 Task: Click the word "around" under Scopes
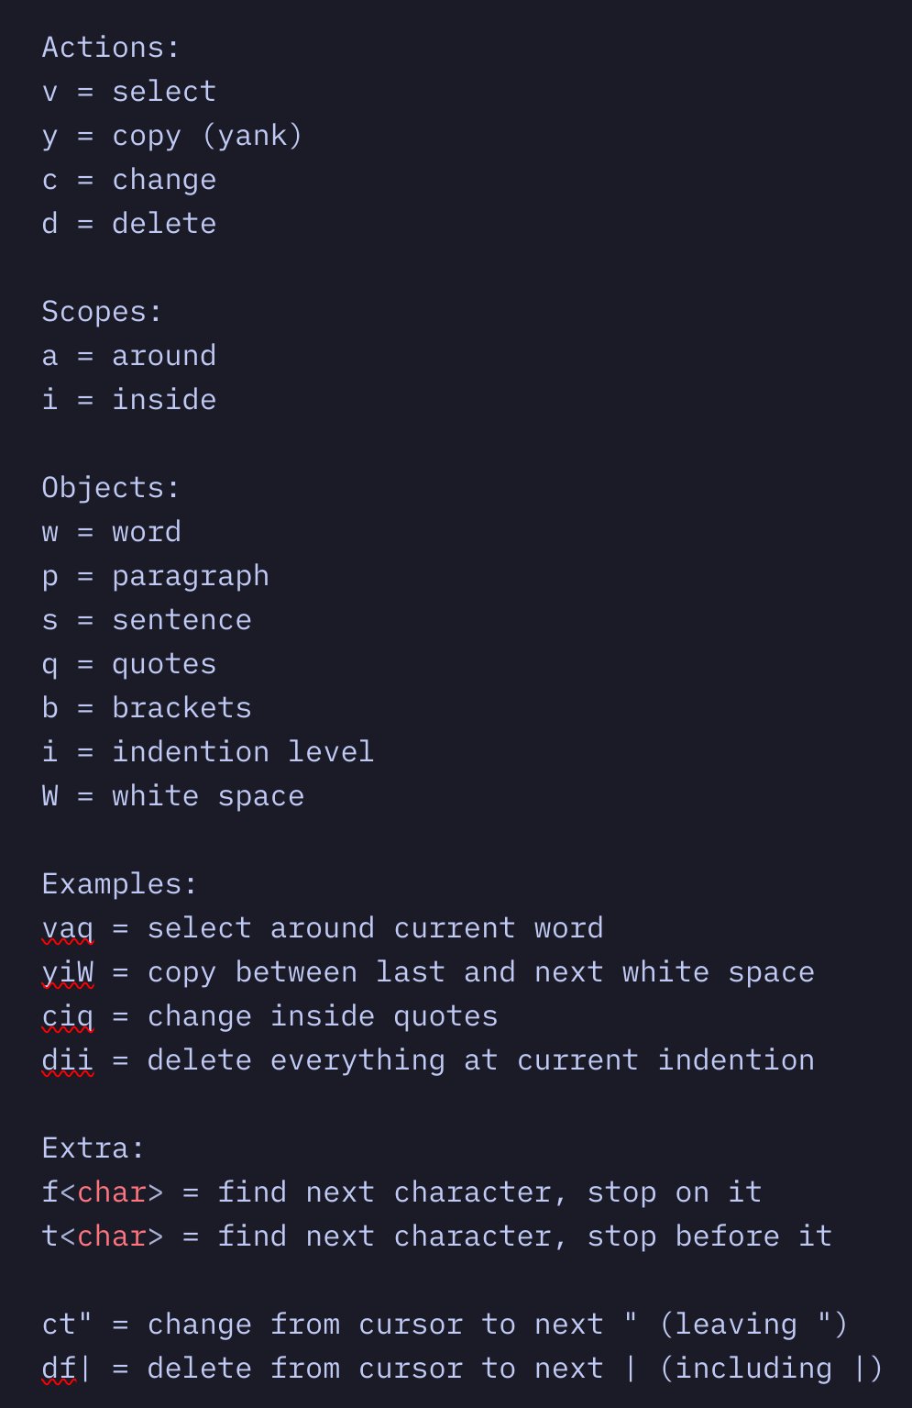(x=164, y=356)
